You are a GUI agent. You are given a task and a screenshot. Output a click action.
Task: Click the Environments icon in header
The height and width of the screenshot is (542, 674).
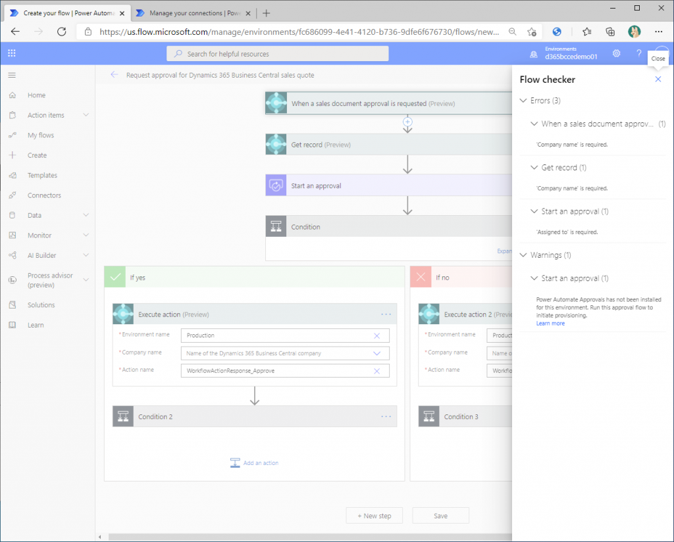[x=533, y=54]
